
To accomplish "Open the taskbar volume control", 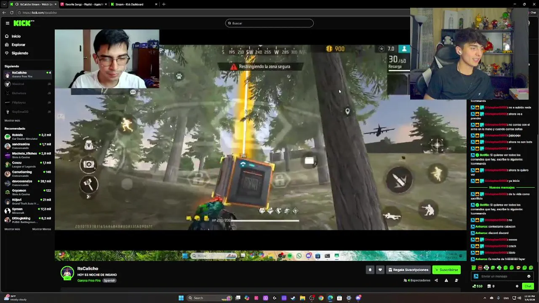I will pos(520,298).
